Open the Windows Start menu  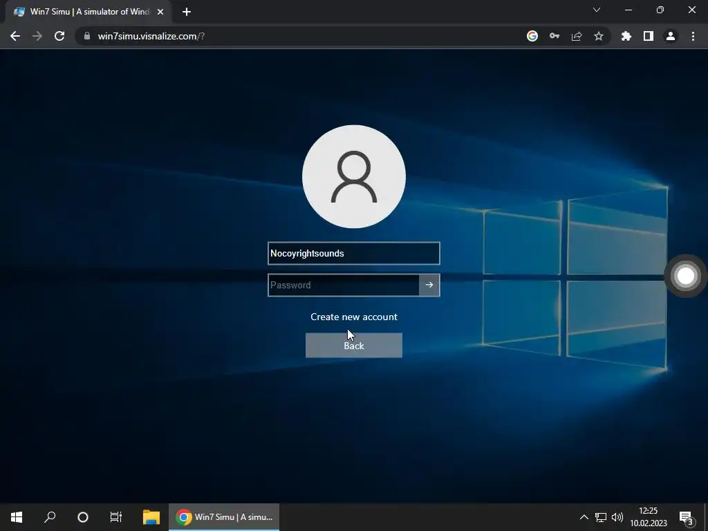tap(17, 517)
